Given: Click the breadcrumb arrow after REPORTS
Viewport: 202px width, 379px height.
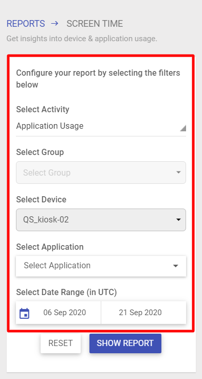Looking at the screenshot, I should [55, 24].
